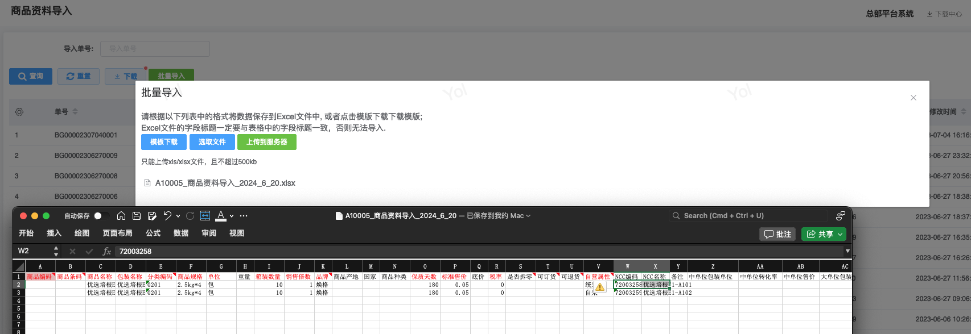Click the Excel search field
This screenshot has height=334, width=971.
[748, 216]
